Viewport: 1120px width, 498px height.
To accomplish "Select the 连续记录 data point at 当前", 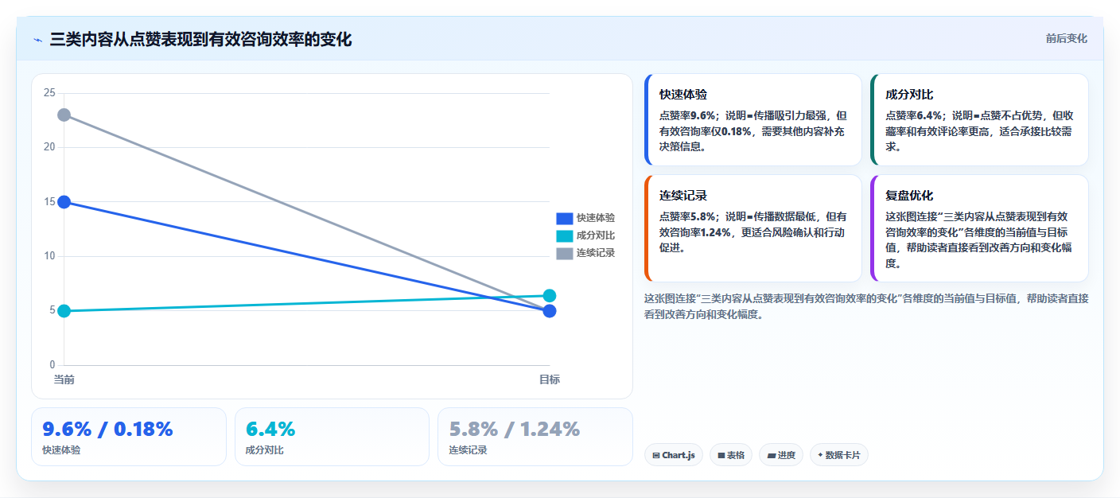I will click(64, 115).
